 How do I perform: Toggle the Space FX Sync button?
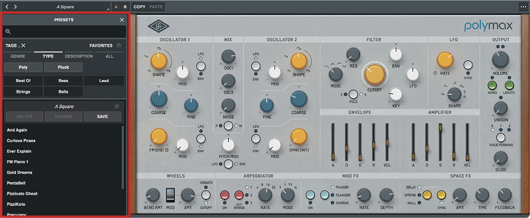click(441, 195)
